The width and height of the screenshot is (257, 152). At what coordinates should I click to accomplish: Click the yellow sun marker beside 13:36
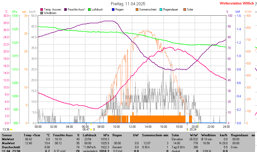tap(11, 129)
